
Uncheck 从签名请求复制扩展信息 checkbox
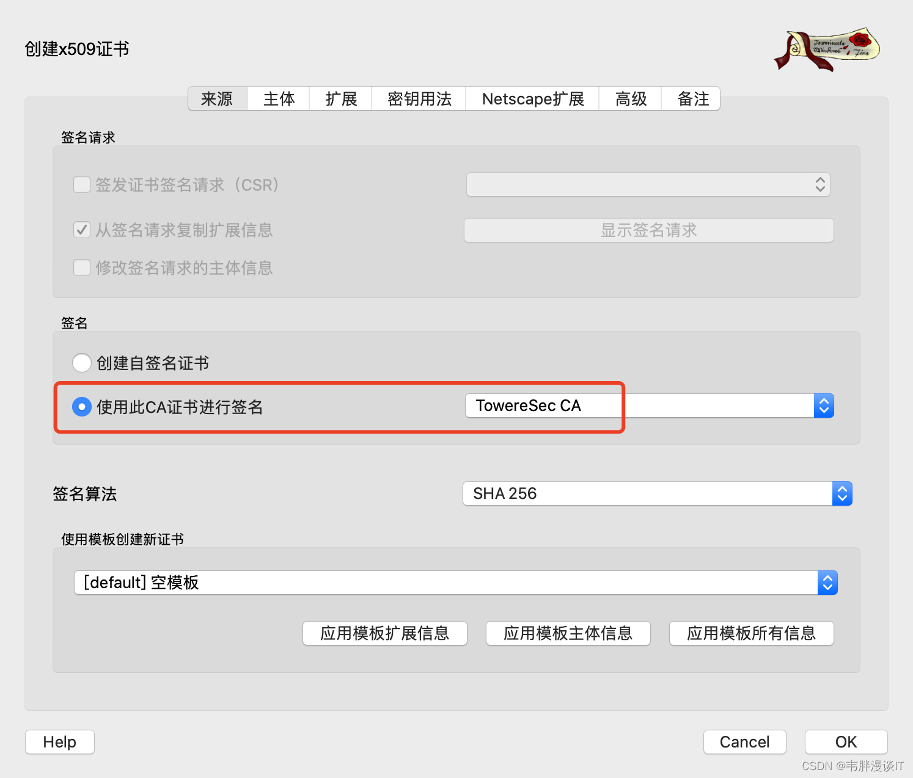(82, 230)
